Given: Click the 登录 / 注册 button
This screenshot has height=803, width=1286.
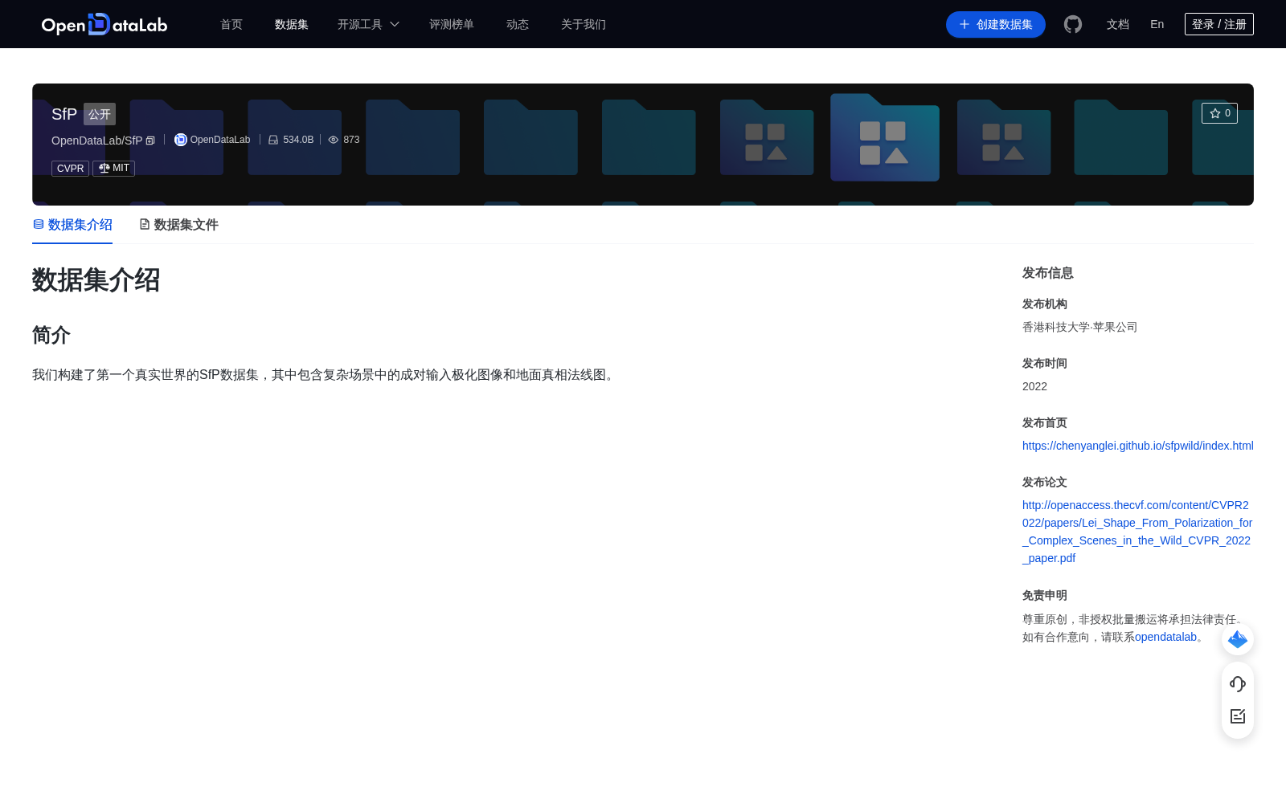Looking at the screenshot, I should (x=1219, y=24).
